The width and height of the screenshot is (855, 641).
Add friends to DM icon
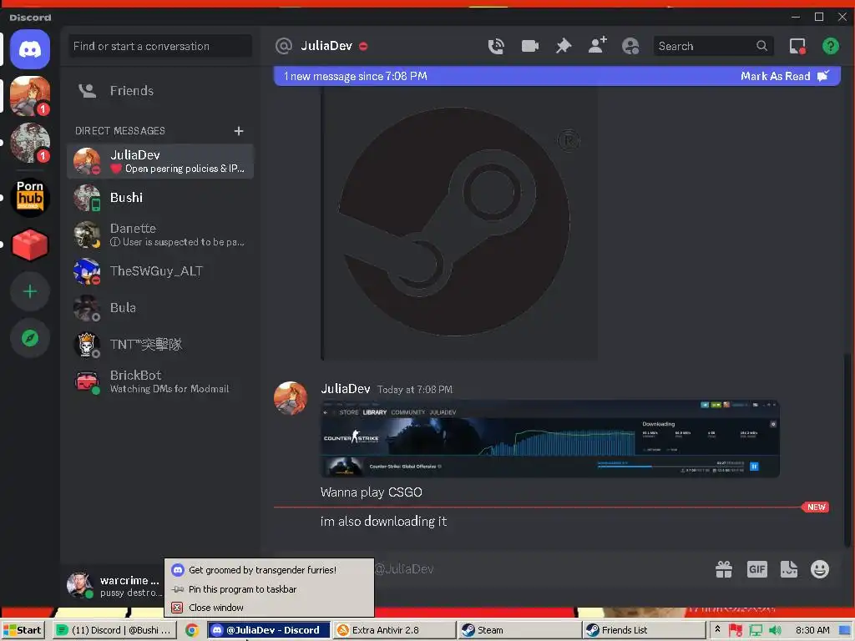pos(597,46)
